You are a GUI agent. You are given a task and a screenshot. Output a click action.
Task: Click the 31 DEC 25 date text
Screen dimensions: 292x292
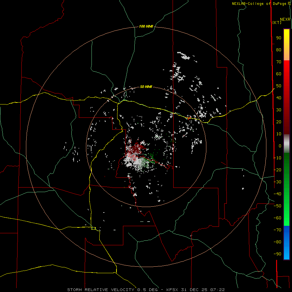195,290
